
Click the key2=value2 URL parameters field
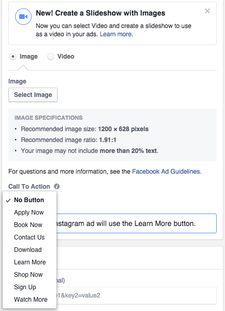136,295
